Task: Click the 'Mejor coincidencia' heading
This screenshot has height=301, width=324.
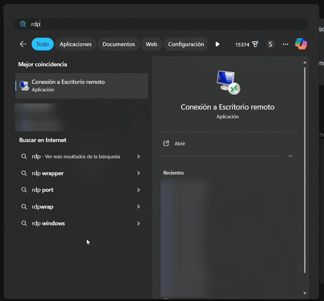Action: (43, 64)
